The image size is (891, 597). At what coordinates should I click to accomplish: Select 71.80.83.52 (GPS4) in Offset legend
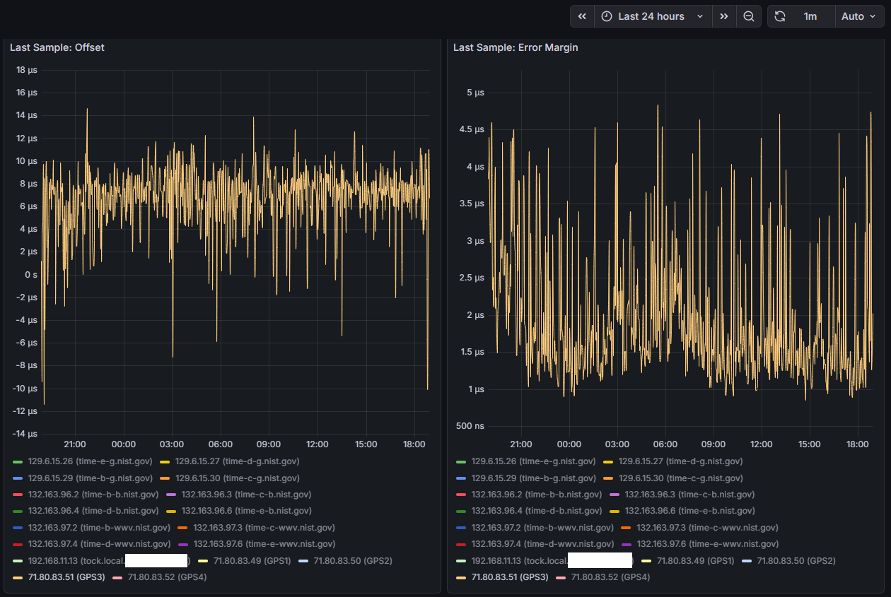coord(166,577)
